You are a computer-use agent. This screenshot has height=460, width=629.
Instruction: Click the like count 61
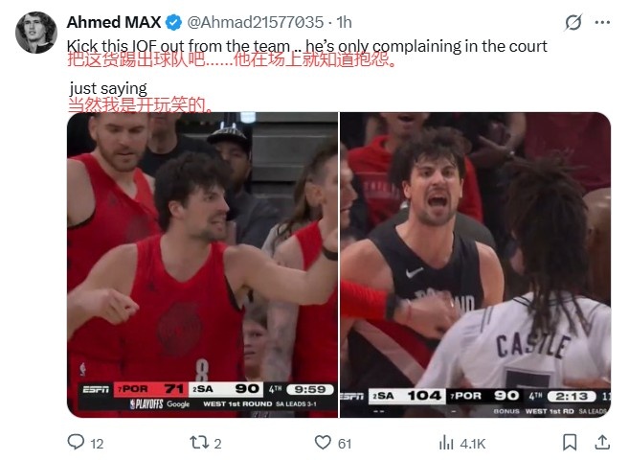pyautogui.click(x=345, y=444)
